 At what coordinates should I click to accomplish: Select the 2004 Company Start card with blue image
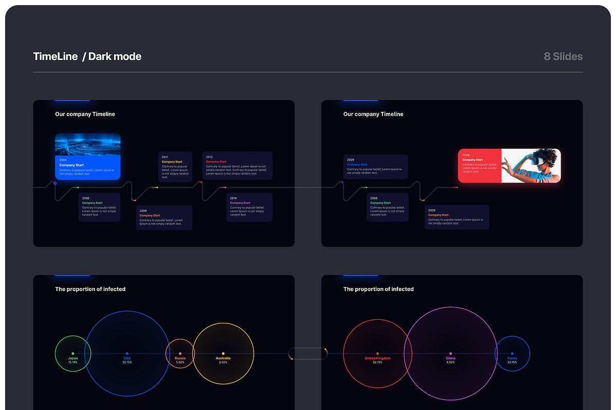88,156
